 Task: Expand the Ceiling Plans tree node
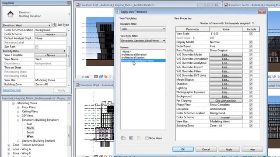tap(18, 112)
